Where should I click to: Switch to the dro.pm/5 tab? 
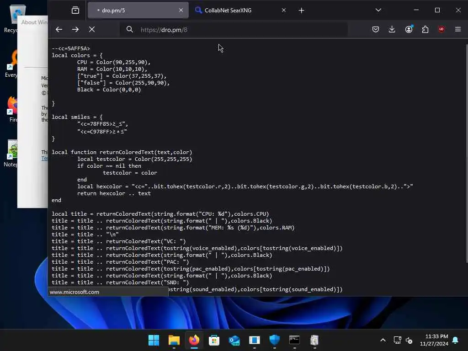tap(138, 11)
